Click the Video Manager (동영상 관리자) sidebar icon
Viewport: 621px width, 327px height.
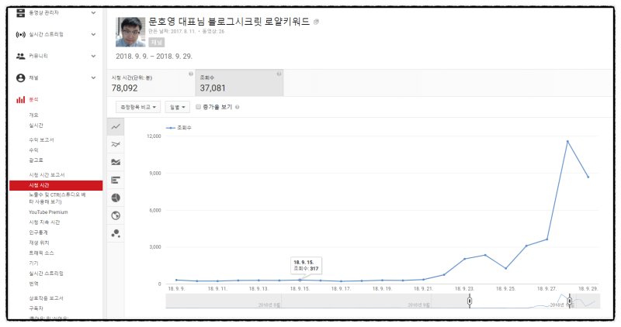click(21, 13)
